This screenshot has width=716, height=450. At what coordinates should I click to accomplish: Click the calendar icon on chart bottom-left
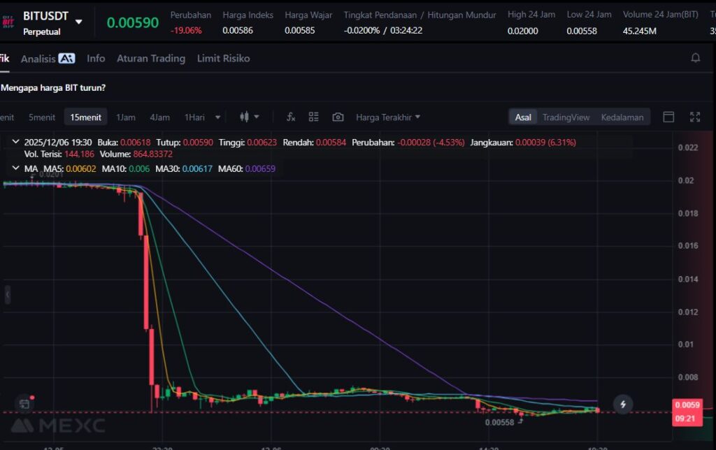pyautogui.click(x=24, y=403)
